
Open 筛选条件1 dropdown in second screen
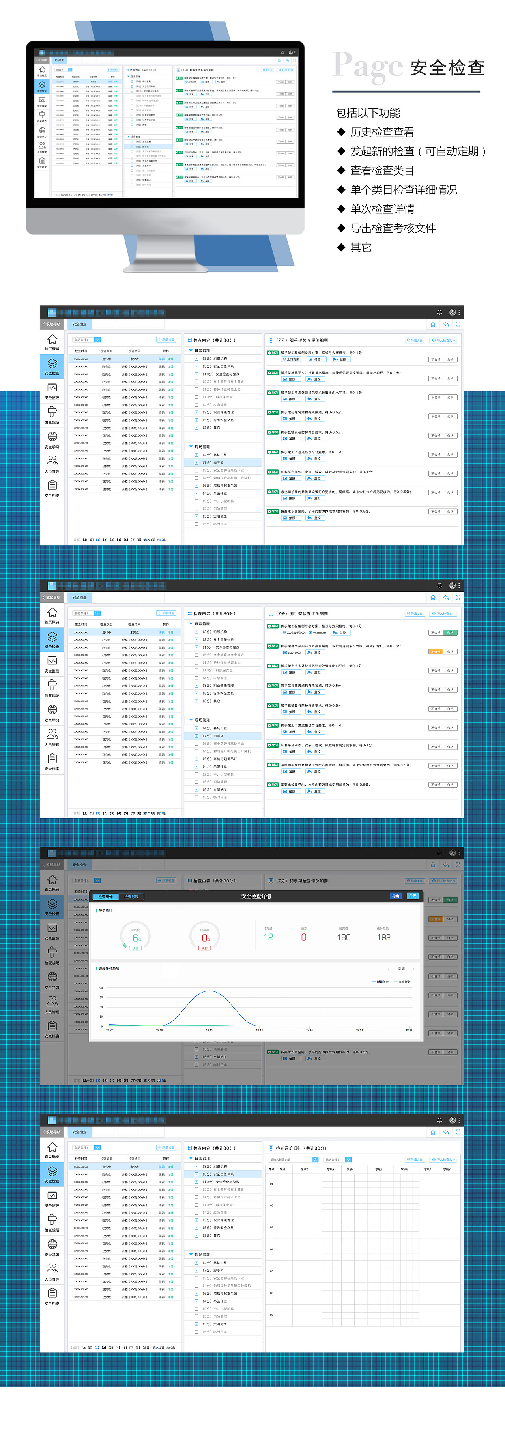pyautogui.click(x=87, y=613)
